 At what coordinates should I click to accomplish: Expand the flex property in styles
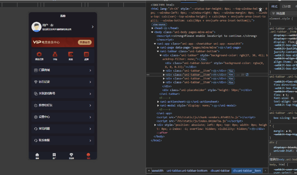click(x=284, y=95)
